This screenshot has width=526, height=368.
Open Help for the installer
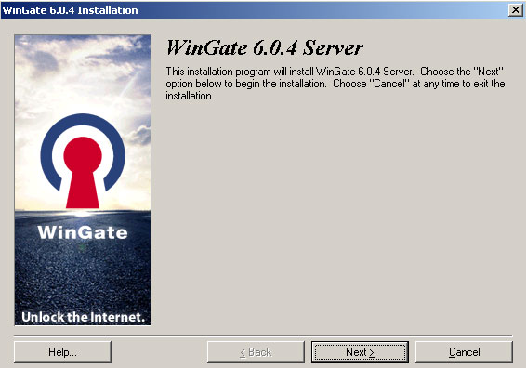point(62,352)
